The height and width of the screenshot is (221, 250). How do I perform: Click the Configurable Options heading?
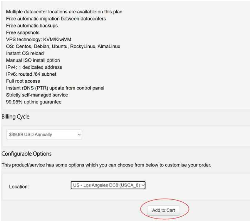pos(26,154)
